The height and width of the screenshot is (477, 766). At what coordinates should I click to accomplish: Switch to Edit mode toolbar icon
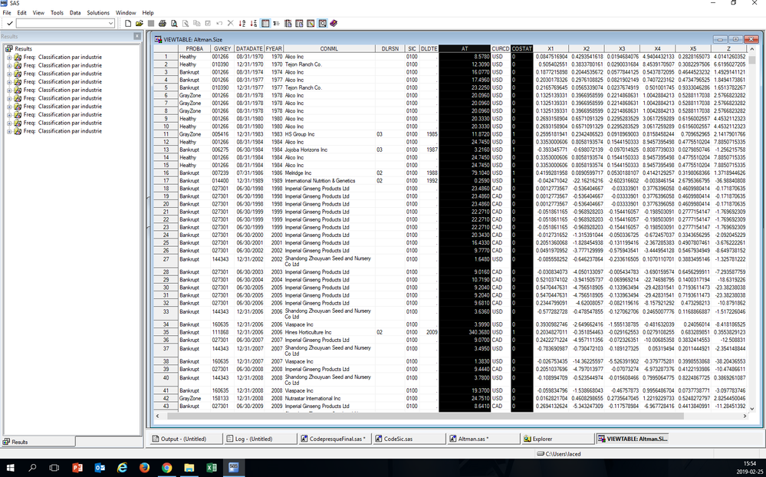coord(311,24)
